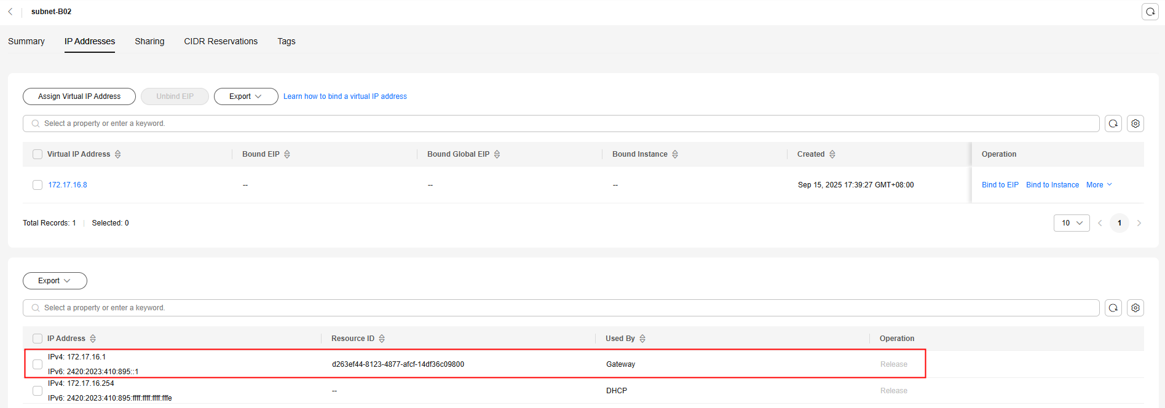
Task: Sort by Virtual IP Address column
Action: 117,154
